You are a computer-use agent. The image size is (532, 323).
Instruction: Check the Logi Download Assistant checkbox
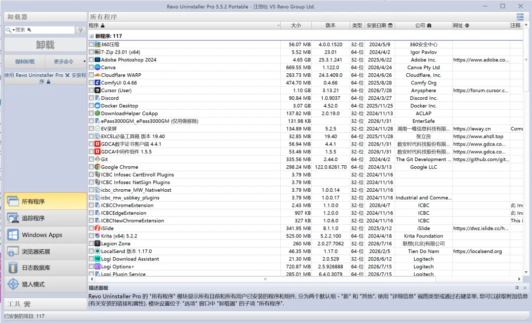(x=91, y=259)
